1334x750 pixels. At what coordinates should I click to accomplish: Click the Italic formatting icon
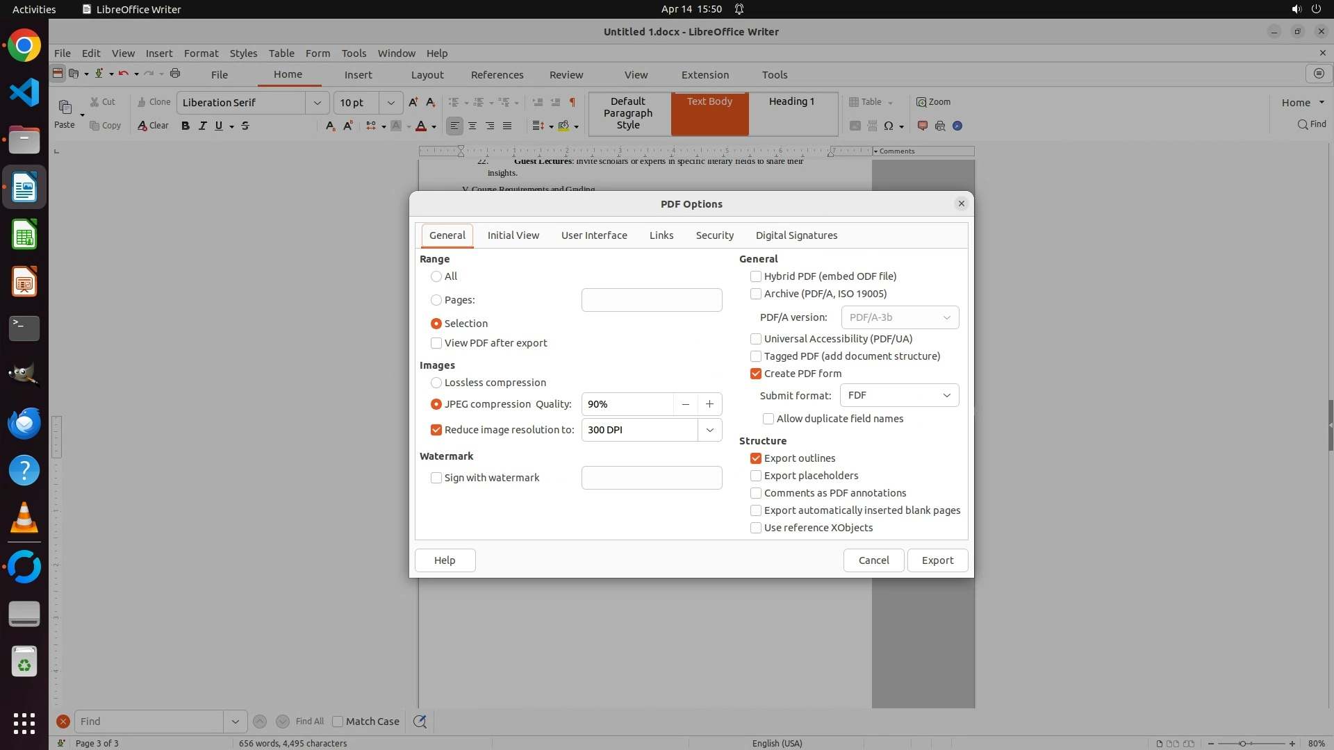[202, 126]
